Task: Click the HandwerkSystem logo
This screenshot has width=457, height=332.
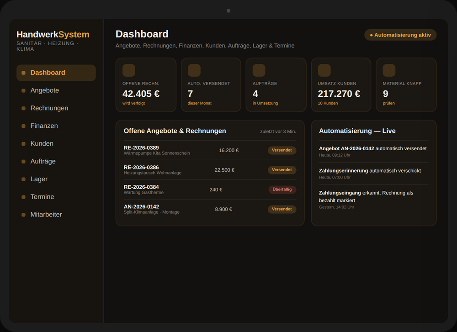Action: pos(53,34)
